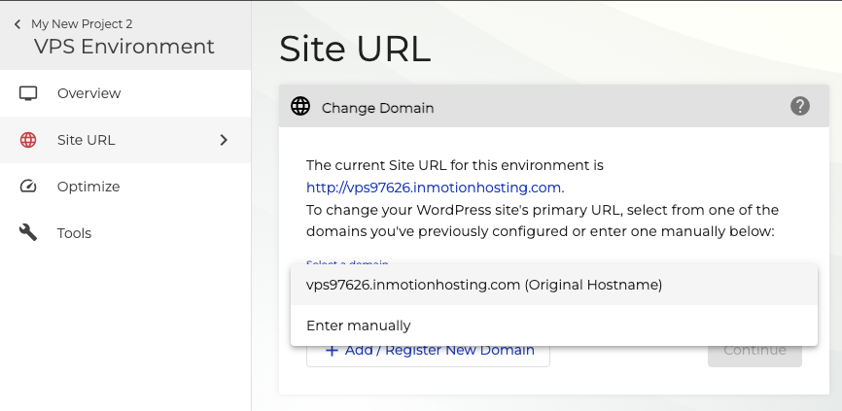Choose the Enter manually option

(x=359, y=325)
